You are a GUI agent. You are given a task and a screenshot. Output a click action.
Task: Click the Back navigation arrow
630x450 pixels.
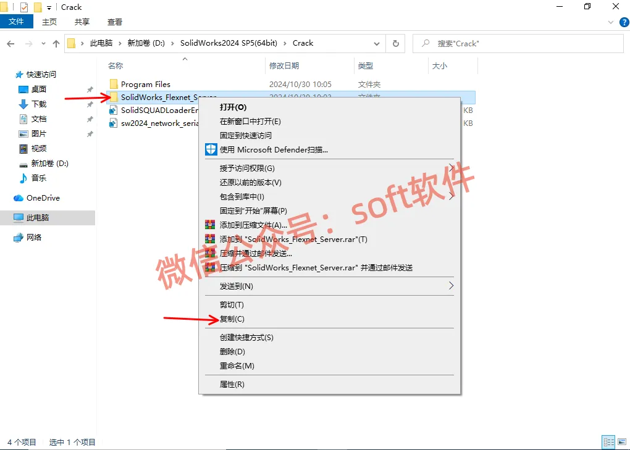coord(11,44)
